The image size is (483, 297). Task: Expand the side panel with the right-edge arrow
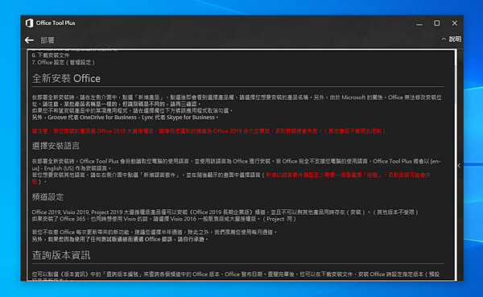click(x=459, y=166)
